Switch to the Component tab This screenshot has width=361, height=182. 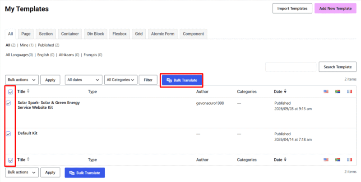coord(194,34)
